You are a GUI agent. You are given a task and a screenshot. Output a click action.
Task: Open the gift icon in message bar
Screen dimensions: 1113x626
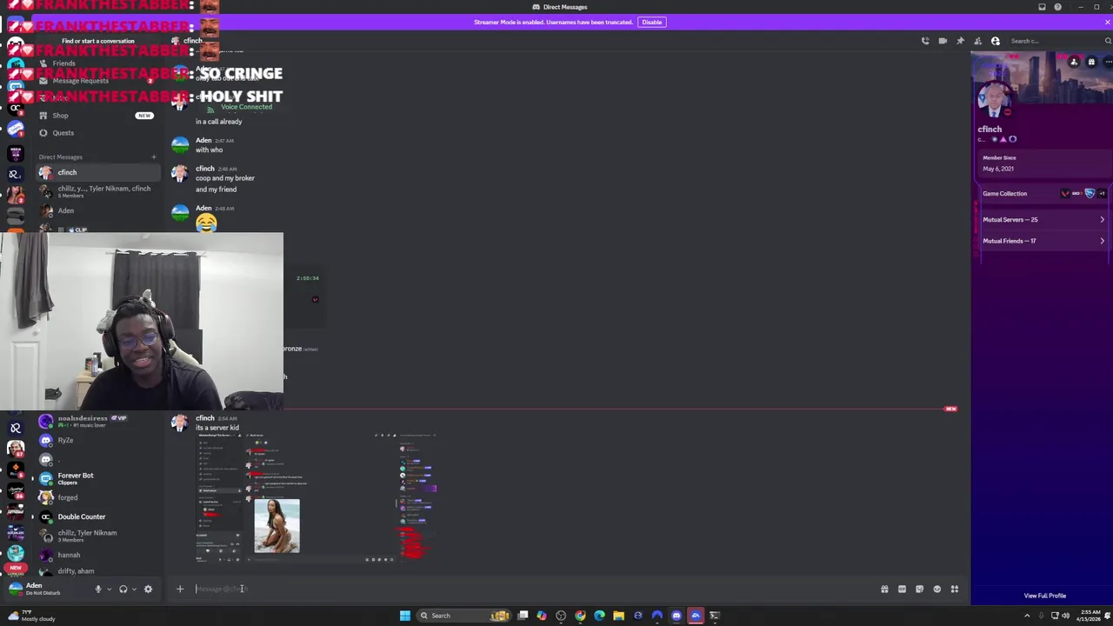click(x=884, y=589)
